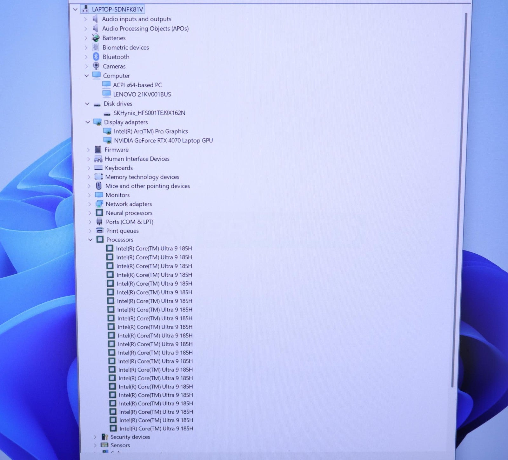
Task: Collapse the Processors category
Action: pyautogui.click(x=90, y=240)
